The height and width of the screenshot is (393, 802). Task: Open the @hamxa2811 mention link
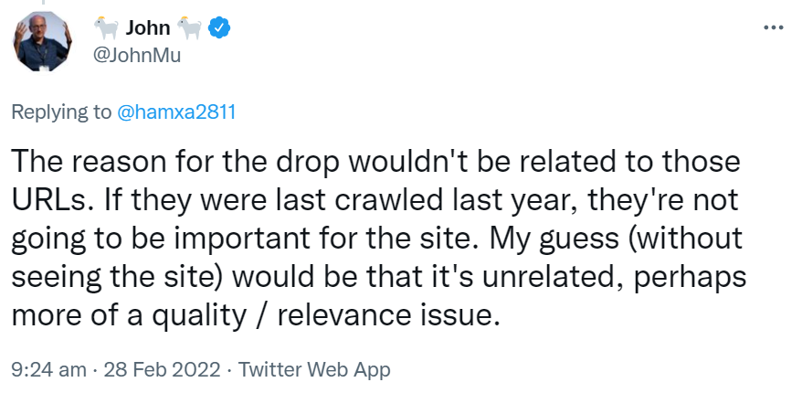(x=177, y=112)
